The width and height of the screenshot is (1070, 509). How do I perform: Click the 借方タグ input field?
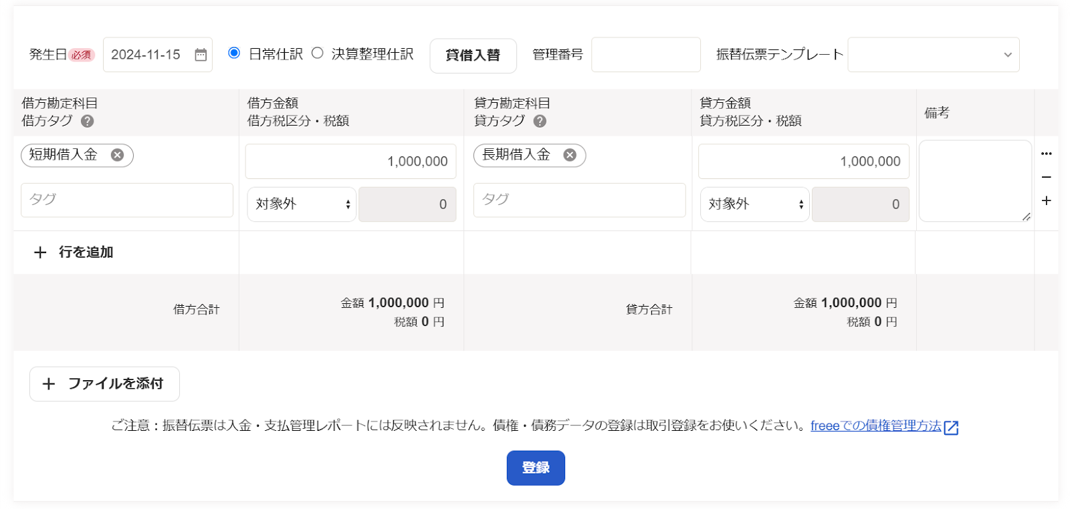127,200
